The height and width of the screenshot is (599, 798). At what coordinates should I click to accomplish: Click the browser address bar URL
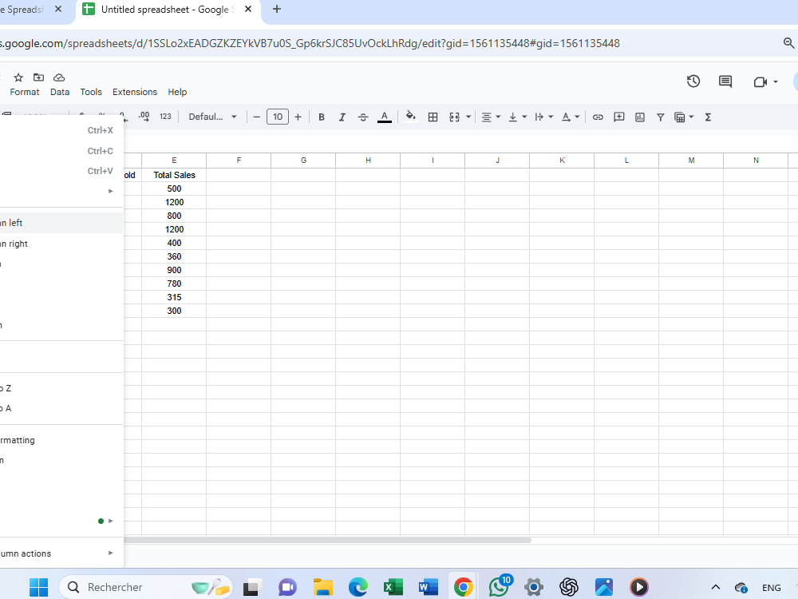[310, 43]
